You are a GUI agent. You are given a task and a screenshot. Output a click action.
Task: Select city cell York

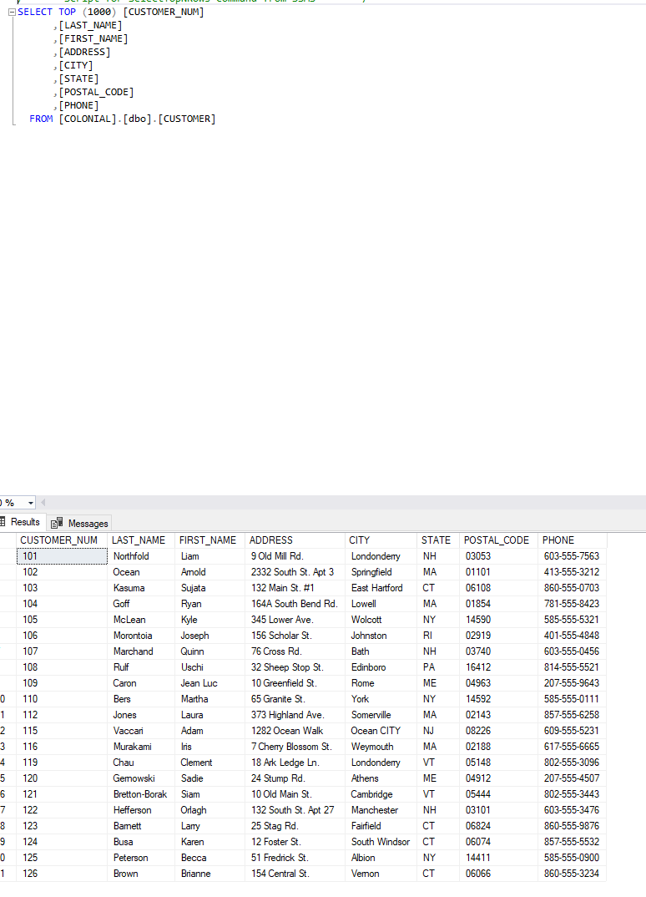381,699
